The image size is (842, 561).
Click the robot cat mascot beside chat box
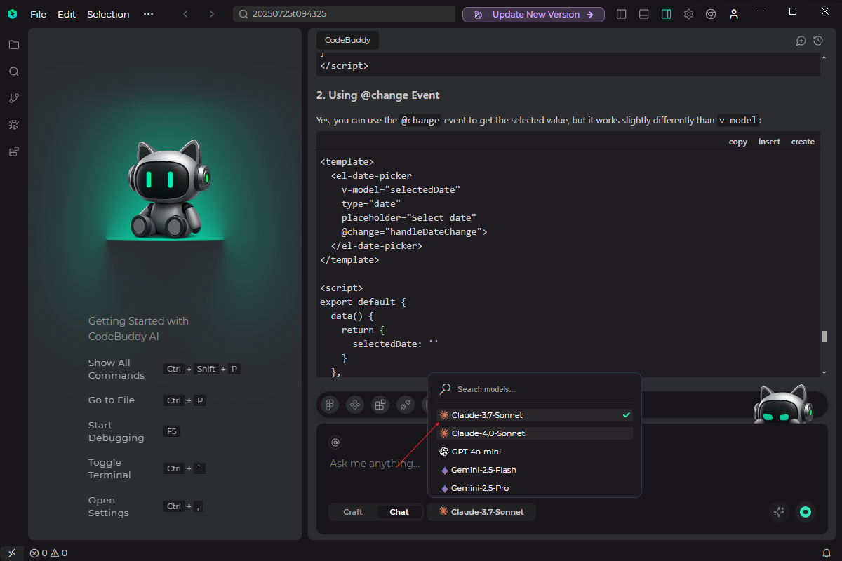click(x=782, y=404)
